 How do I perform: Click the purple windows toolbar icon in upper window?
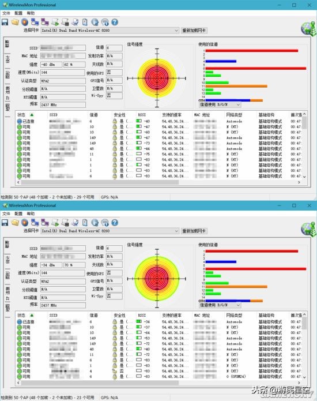pos(45,23)
